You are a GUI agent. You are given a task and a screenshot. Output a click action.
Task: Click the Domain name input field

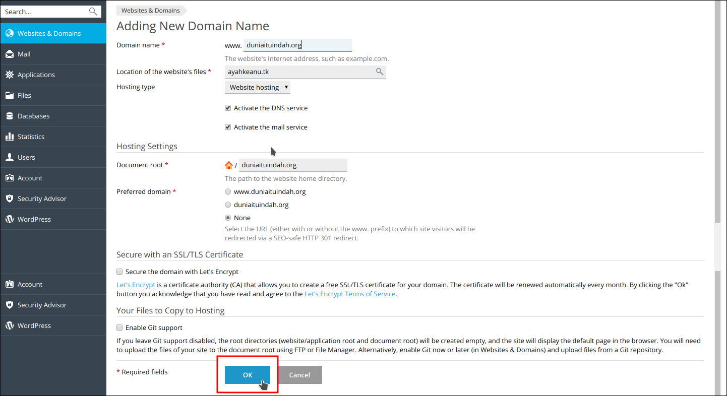pos(297,45)
